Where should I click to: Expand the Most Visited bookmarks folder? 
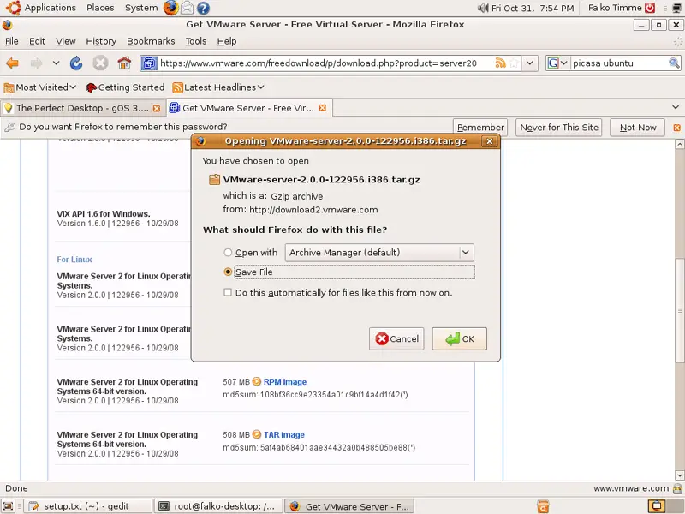click(x=40, y=87)
